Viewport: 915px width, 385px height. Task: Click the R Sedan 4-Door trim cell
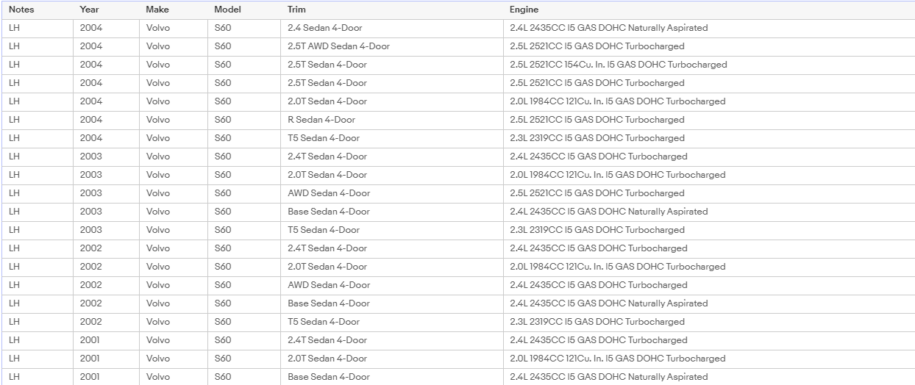pos(392,120)
